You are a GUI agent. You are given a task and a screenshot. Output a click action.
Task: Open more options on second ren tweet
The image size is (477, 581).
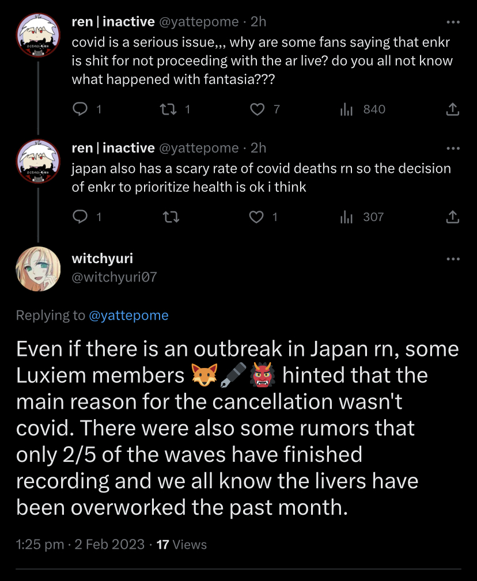(x=453, y=149)
